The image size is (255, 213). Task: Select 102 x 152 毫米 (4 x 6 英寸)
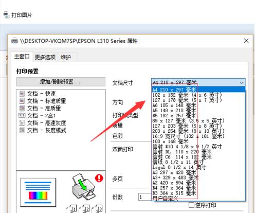(x=198, y=95)
